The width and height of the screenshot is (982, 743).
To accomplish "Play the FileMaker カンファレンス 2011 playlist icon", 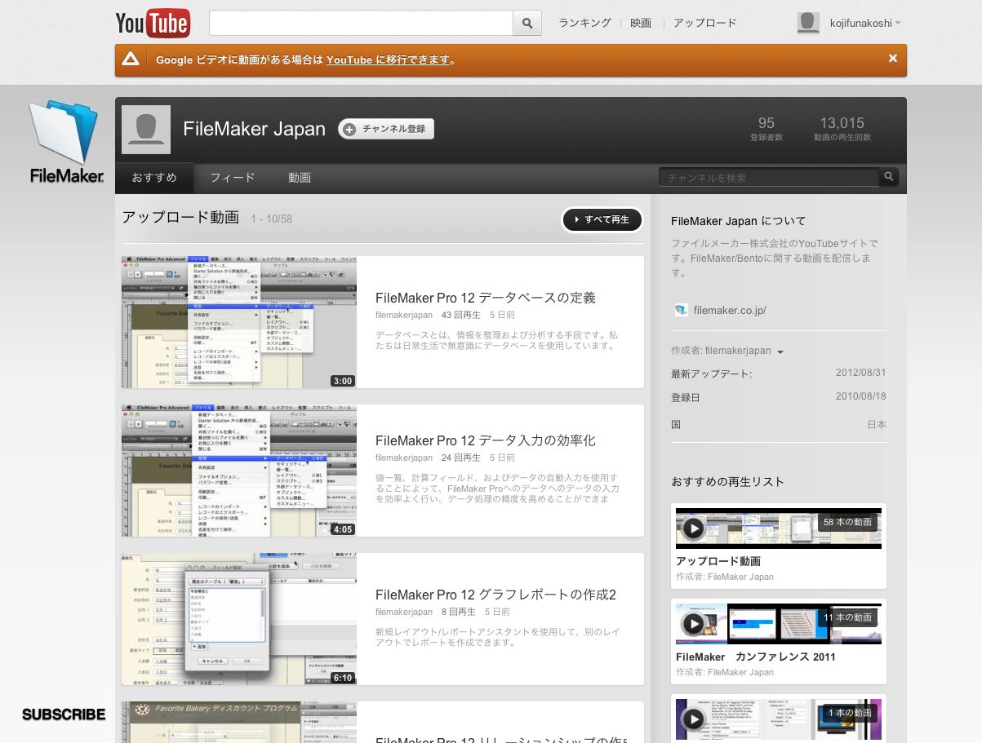I will coord(693,624).
